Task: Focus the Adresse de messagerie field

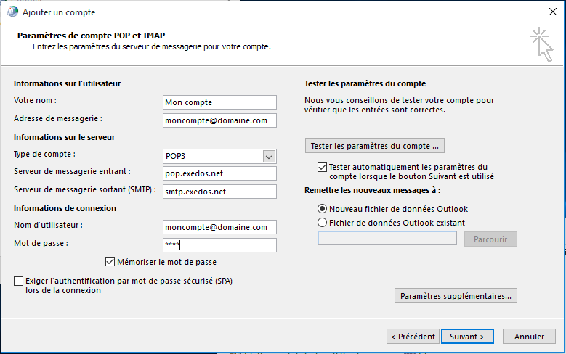Action: [x=219, y=120]
